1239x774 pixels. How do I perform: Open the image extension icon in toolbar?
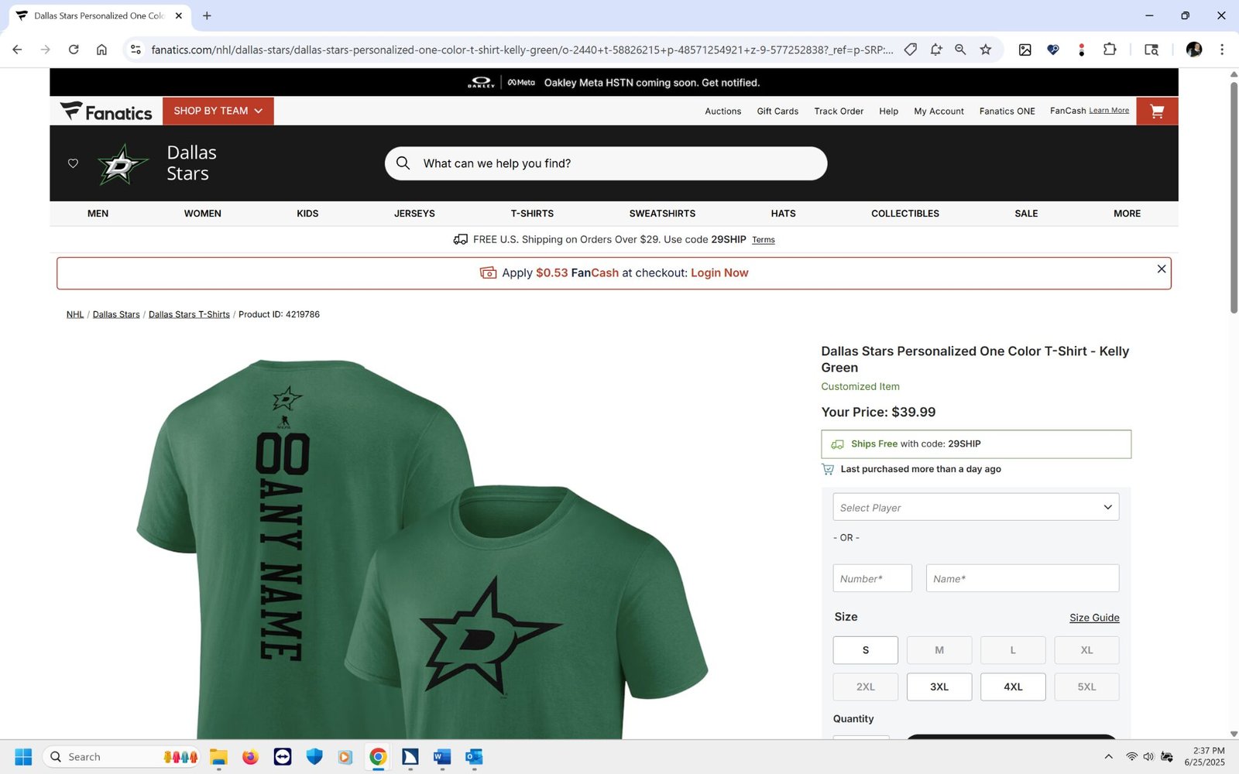(x=1024, y=50)
